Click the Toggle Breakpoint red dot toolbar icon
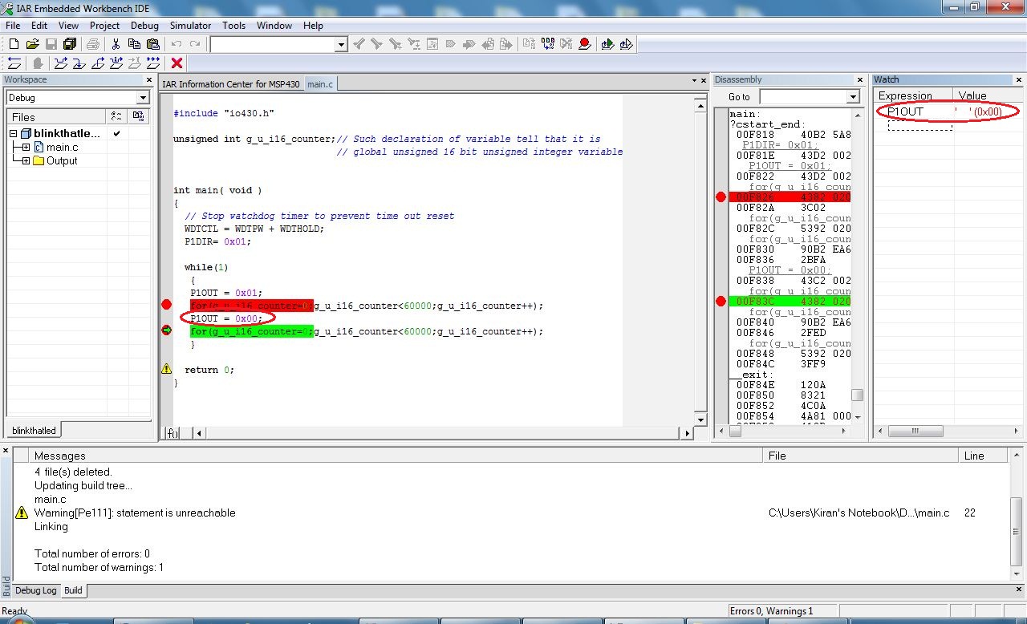The height and width of the screenshot is (624, 1027). click(585, 44)
